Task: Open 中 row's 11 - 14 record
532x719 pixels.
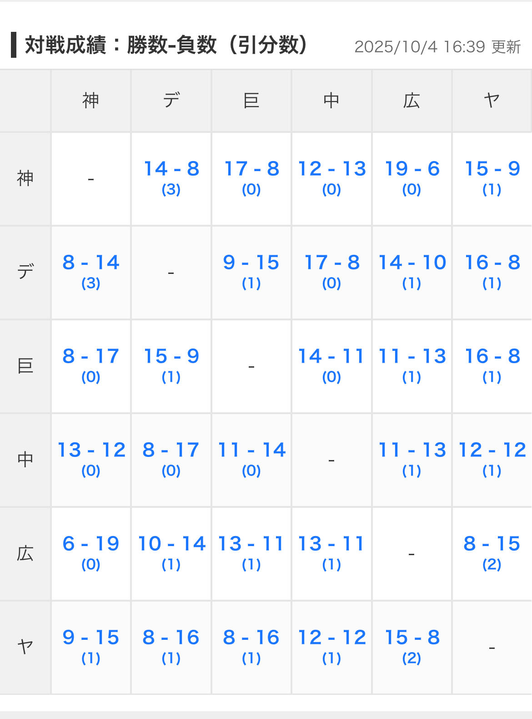Action: (x=251, y=451)
